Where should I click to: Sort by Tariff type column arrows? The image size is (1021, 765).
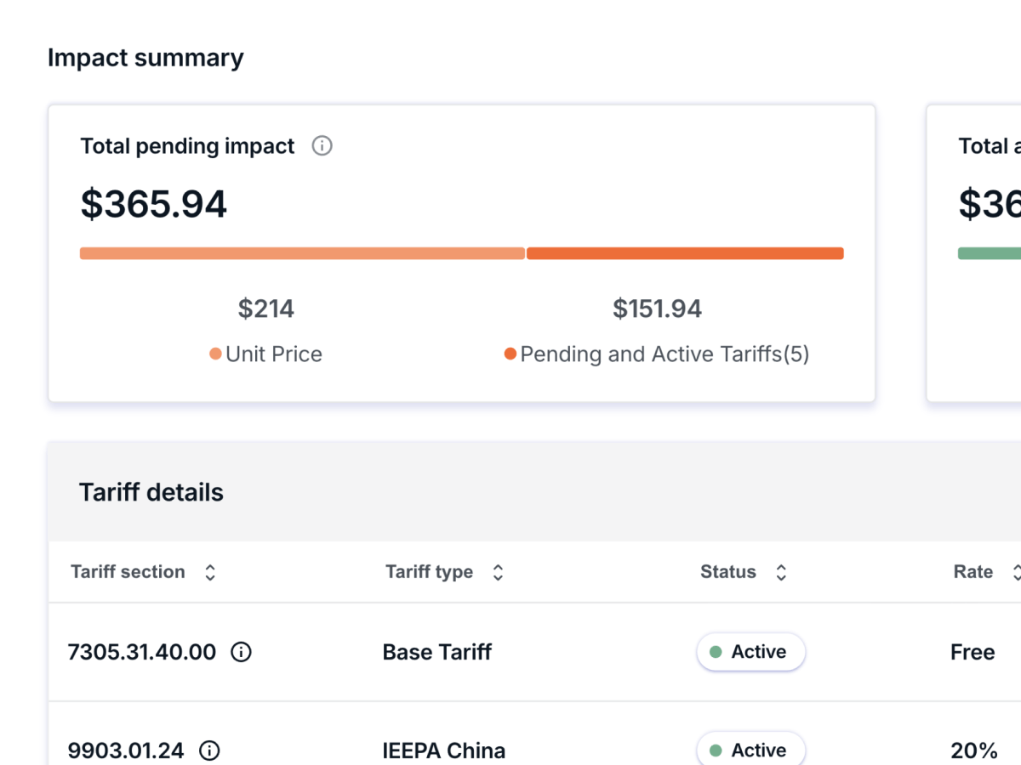[499, 572]
